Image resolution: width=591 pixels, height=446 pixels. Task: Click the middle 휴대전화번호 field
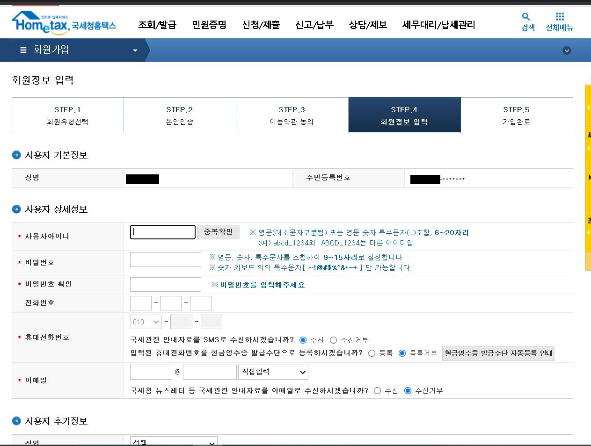click(x=182, y=322)
